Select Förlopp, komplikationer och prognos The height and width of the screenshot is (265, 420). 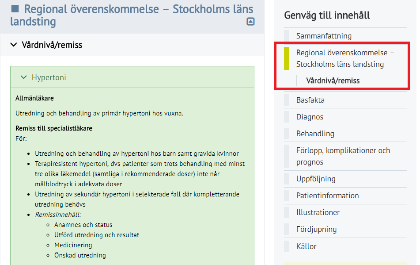click(x=343, y=156)
